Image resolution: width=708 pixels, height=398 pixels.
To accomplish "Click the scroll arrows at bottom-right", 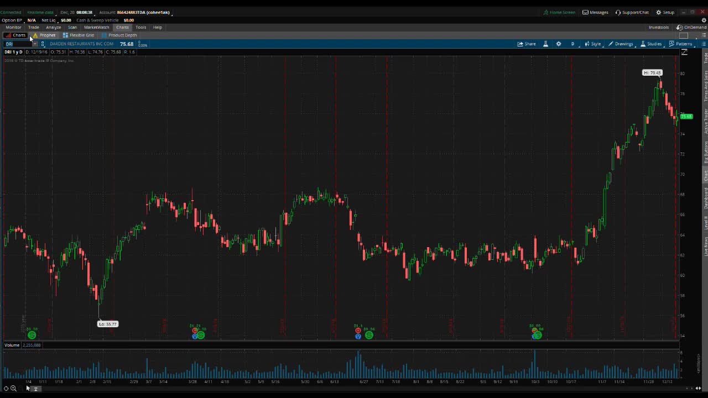I will tap(698, 389).
